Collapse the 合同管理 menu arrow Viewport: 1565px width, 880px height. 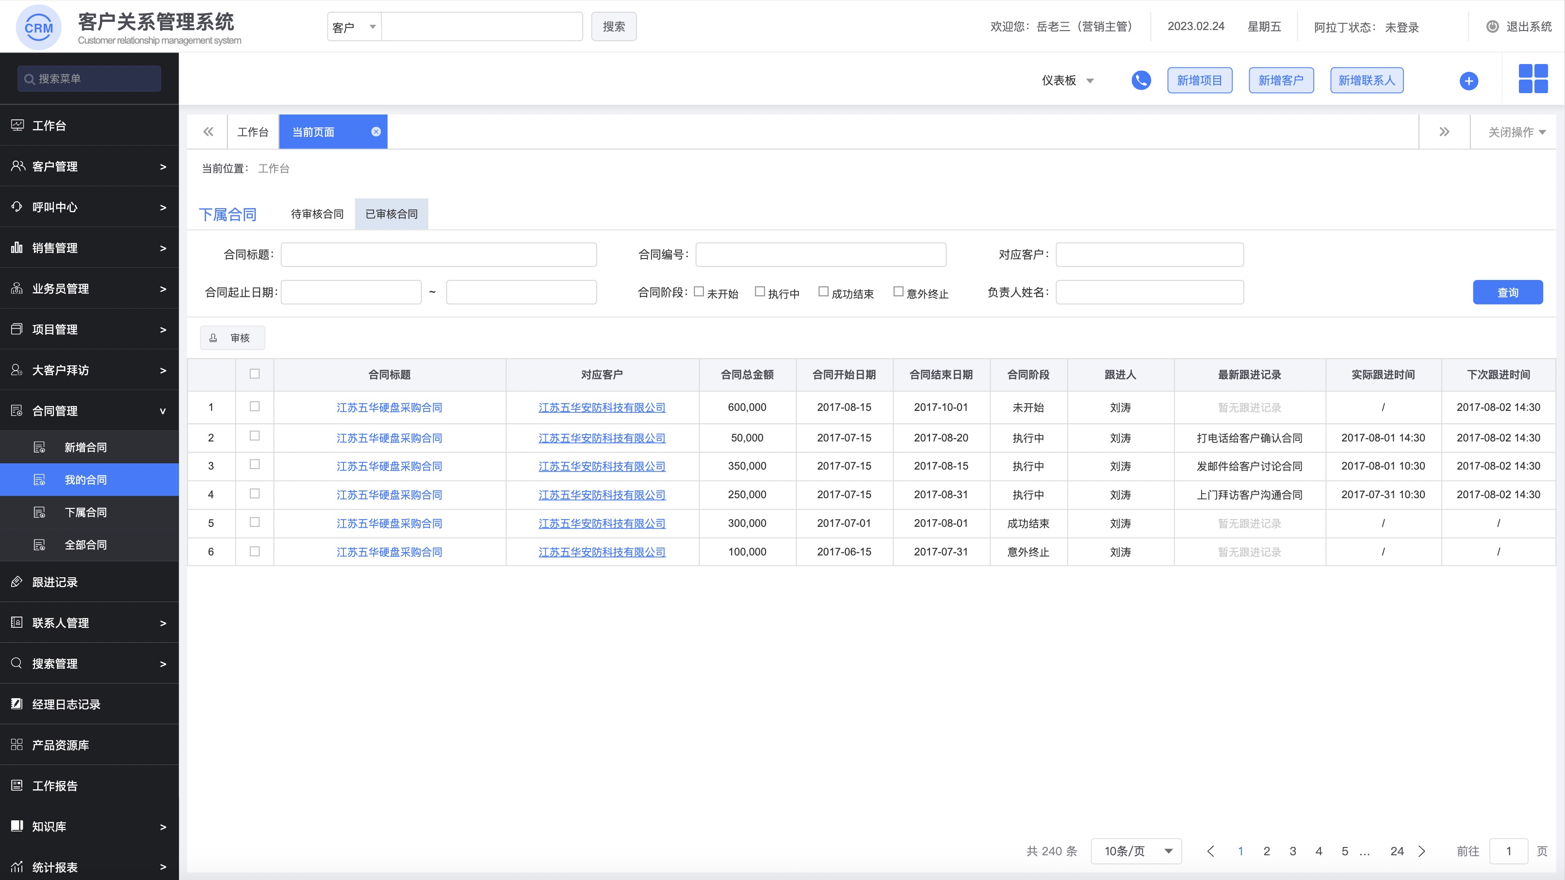pos(163,411)
